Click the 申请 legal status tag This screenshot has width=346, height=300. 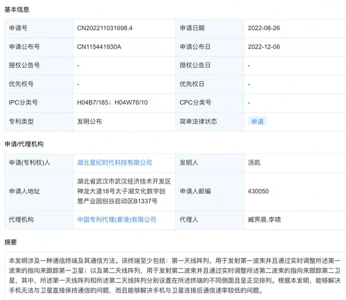pyautogui.click(x=257, y=122)
